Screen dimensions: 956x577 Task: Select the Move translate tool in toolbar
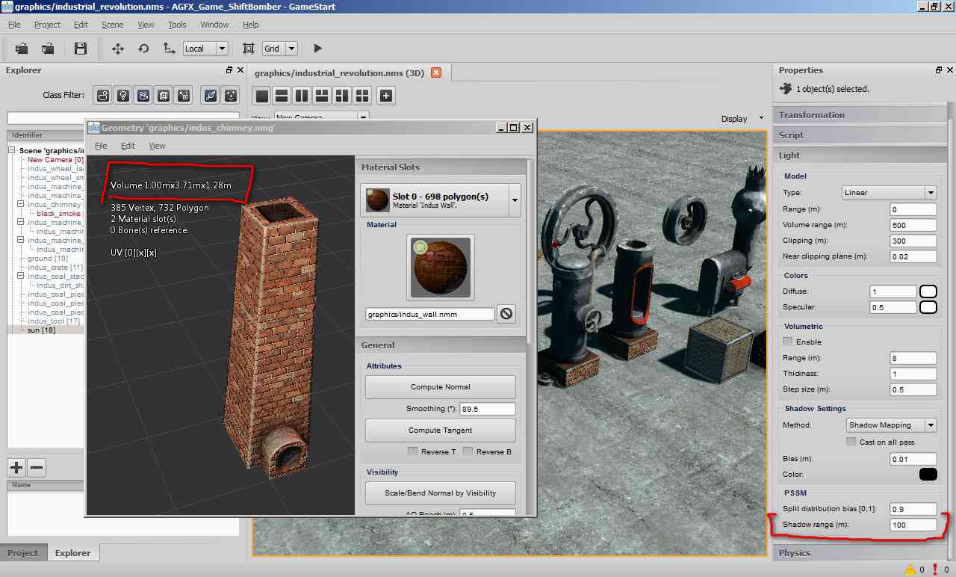point(117,49)
